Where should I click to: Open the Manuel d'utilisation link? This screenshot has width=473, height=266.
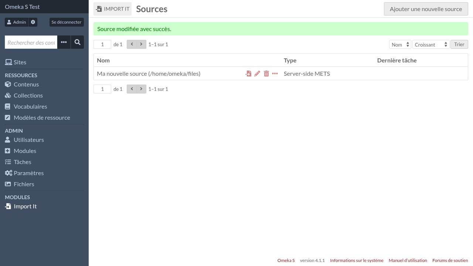408,260
